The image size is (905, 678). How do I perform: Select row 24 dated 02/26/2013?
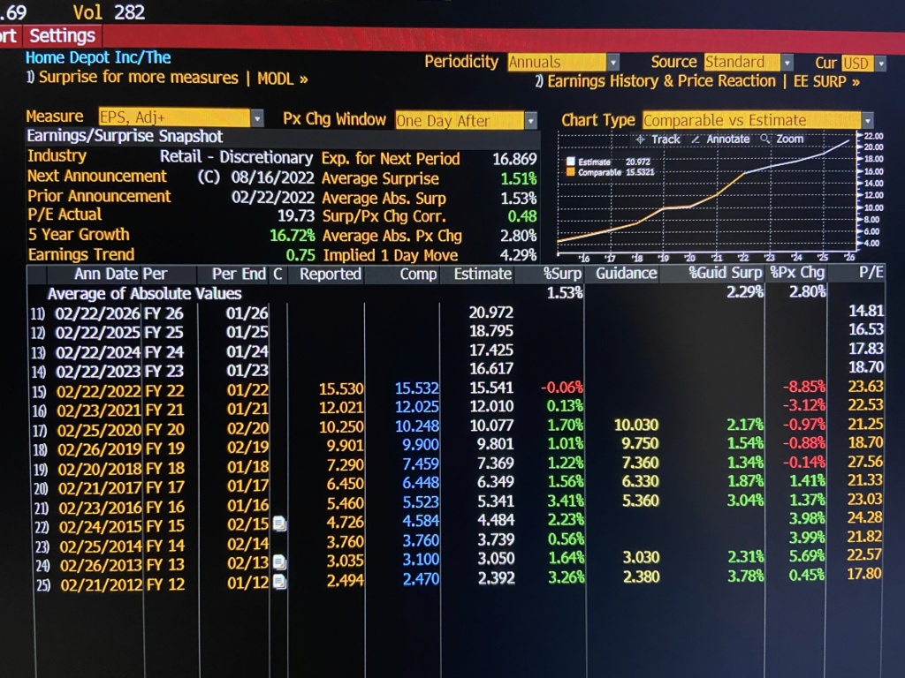pos(456,562)
